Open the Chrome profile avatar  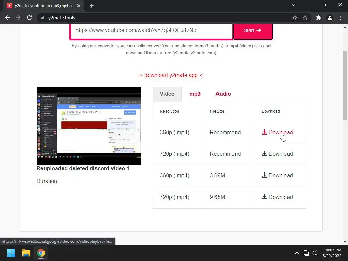pos(330,18)
